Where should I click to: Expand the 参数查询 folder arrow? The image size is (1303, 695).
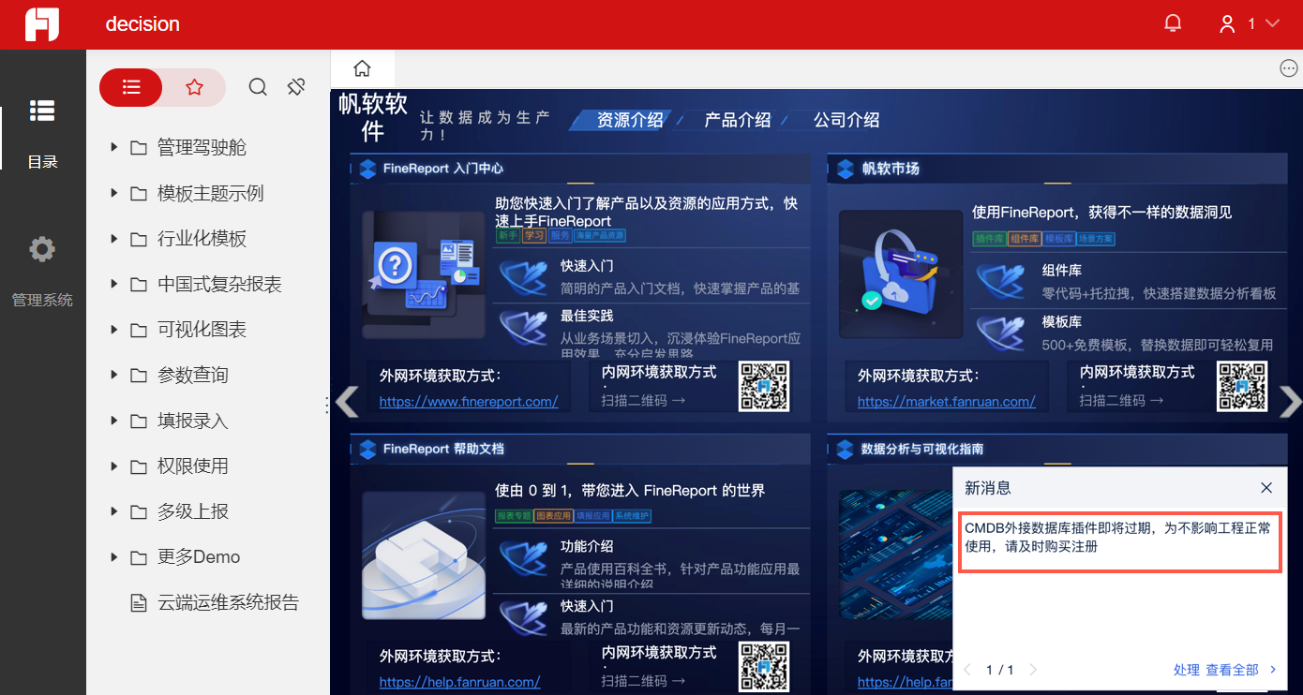click(x=114, y=375)
